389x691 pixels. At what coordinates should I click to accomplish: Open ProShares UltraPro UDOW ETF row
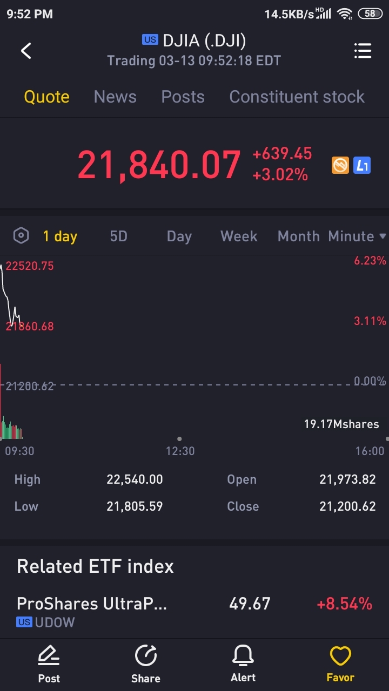(x=194, y=611)
